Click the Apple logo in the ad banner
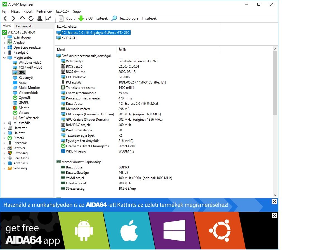 (129, 230)
